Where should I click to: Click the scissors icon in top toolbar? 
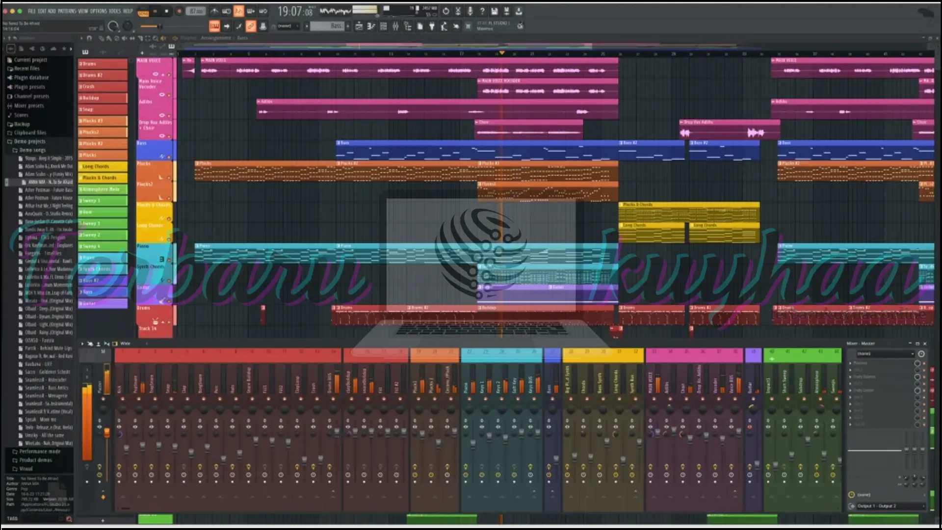458,11
